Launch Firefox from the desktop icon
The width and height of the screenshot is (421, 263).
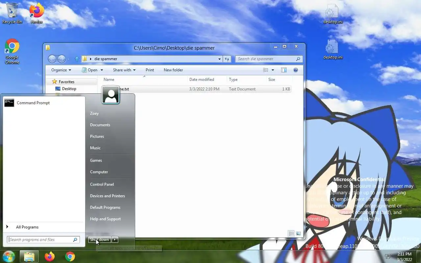click(37, 13)
